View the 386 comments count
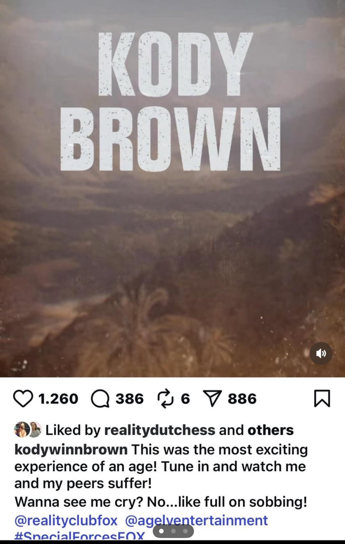Screen dimensions: 345x544 (129, 399)
